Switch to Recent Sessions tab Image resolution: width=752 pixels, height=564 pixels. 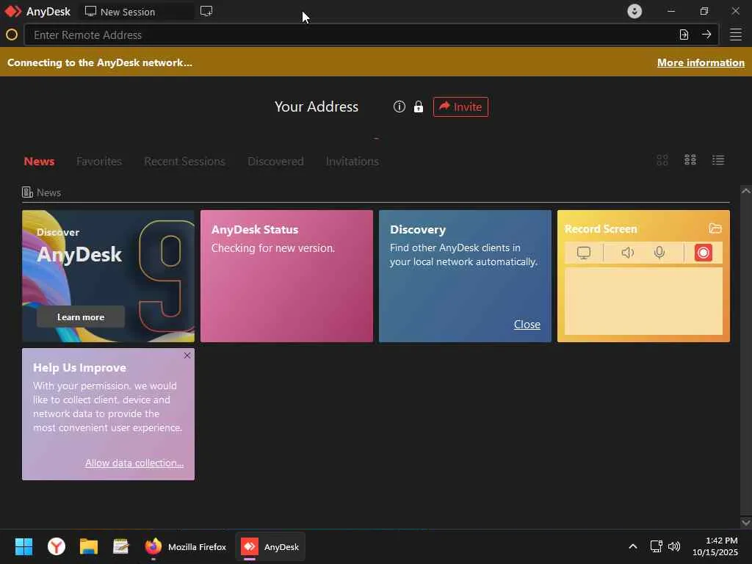184,161
